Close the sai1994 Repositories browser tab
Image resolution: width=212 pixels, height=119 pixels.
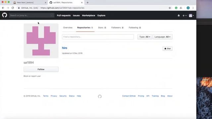tap(82, 3)
